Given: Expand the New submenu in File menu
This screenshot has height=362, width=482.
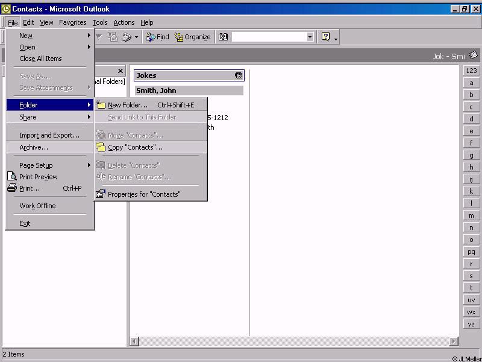Looking at the screenshot, I should pos(50,36).
